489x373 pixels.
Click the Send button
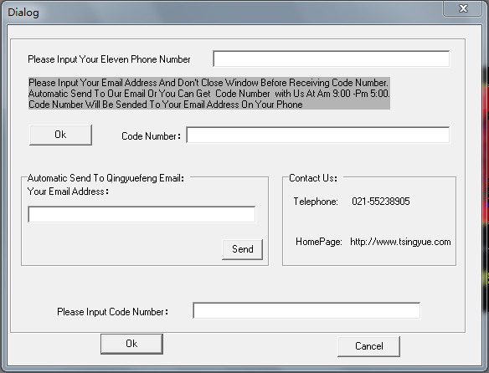click(x=242, y=249)
